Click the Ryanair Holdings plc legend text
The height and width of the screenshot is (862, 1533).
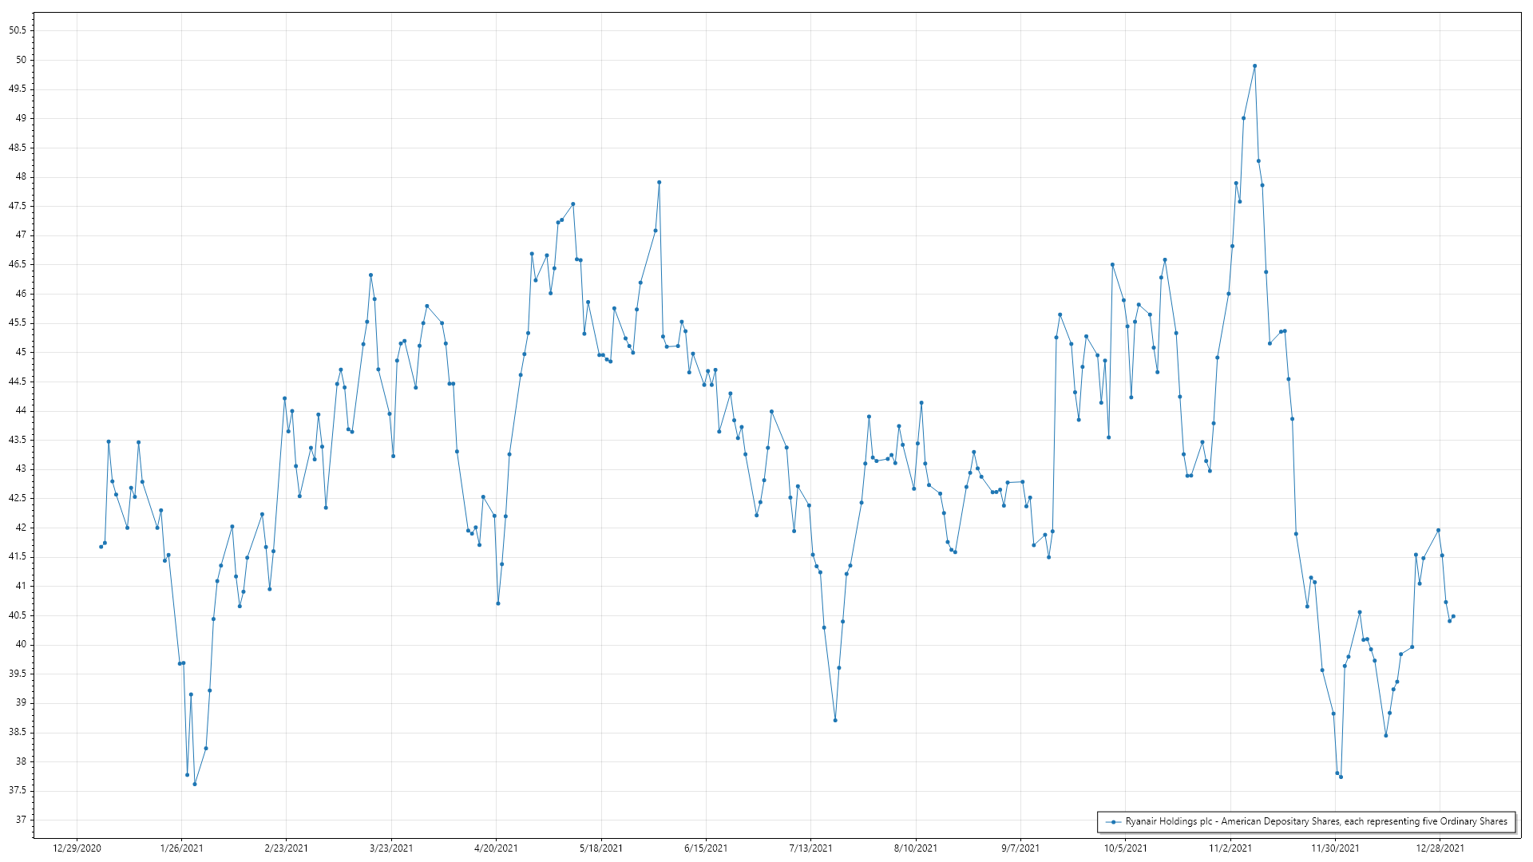click(1316, 821)
